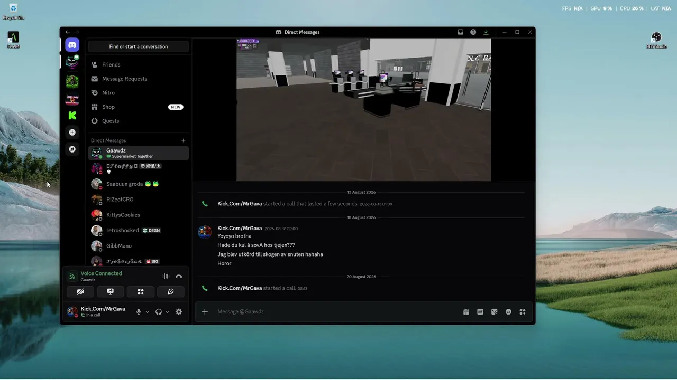
Task: Go forward with the right arrow
Action: point(77,32)
